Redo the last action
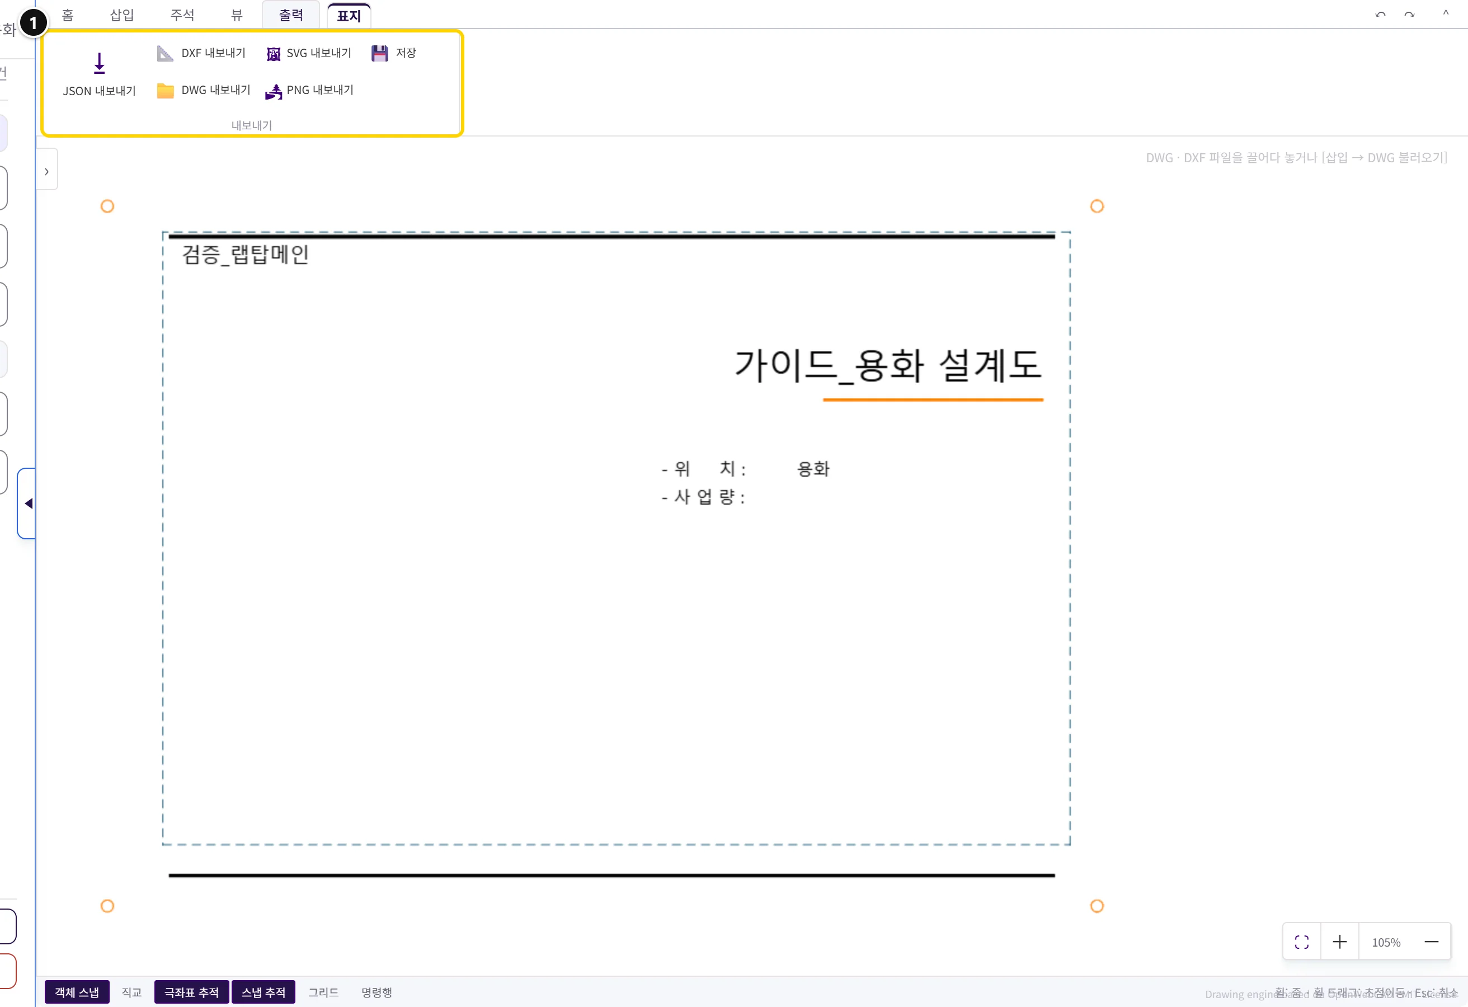The width and height of the screenshot is (1468, 1007). point(1409,14)
